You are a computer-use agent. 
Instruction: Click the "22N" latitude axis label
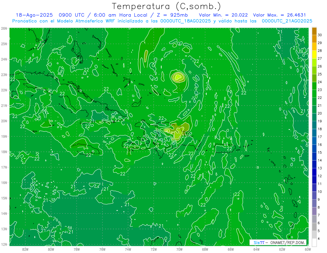click(x=4, y=90)
